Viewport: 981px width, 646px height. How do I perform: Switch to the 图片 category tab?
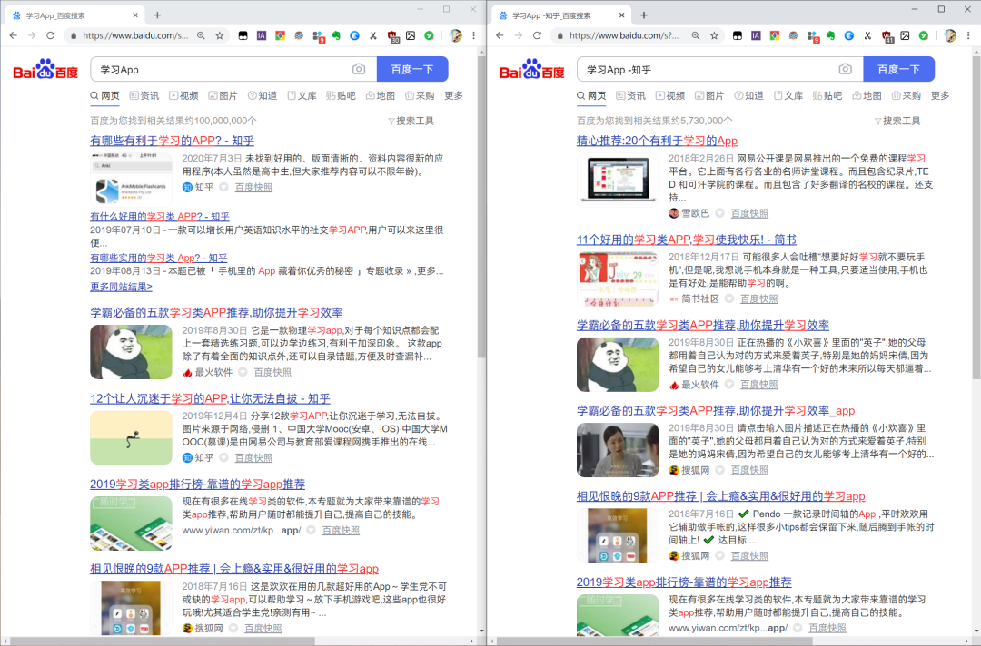tap(223, 94)
